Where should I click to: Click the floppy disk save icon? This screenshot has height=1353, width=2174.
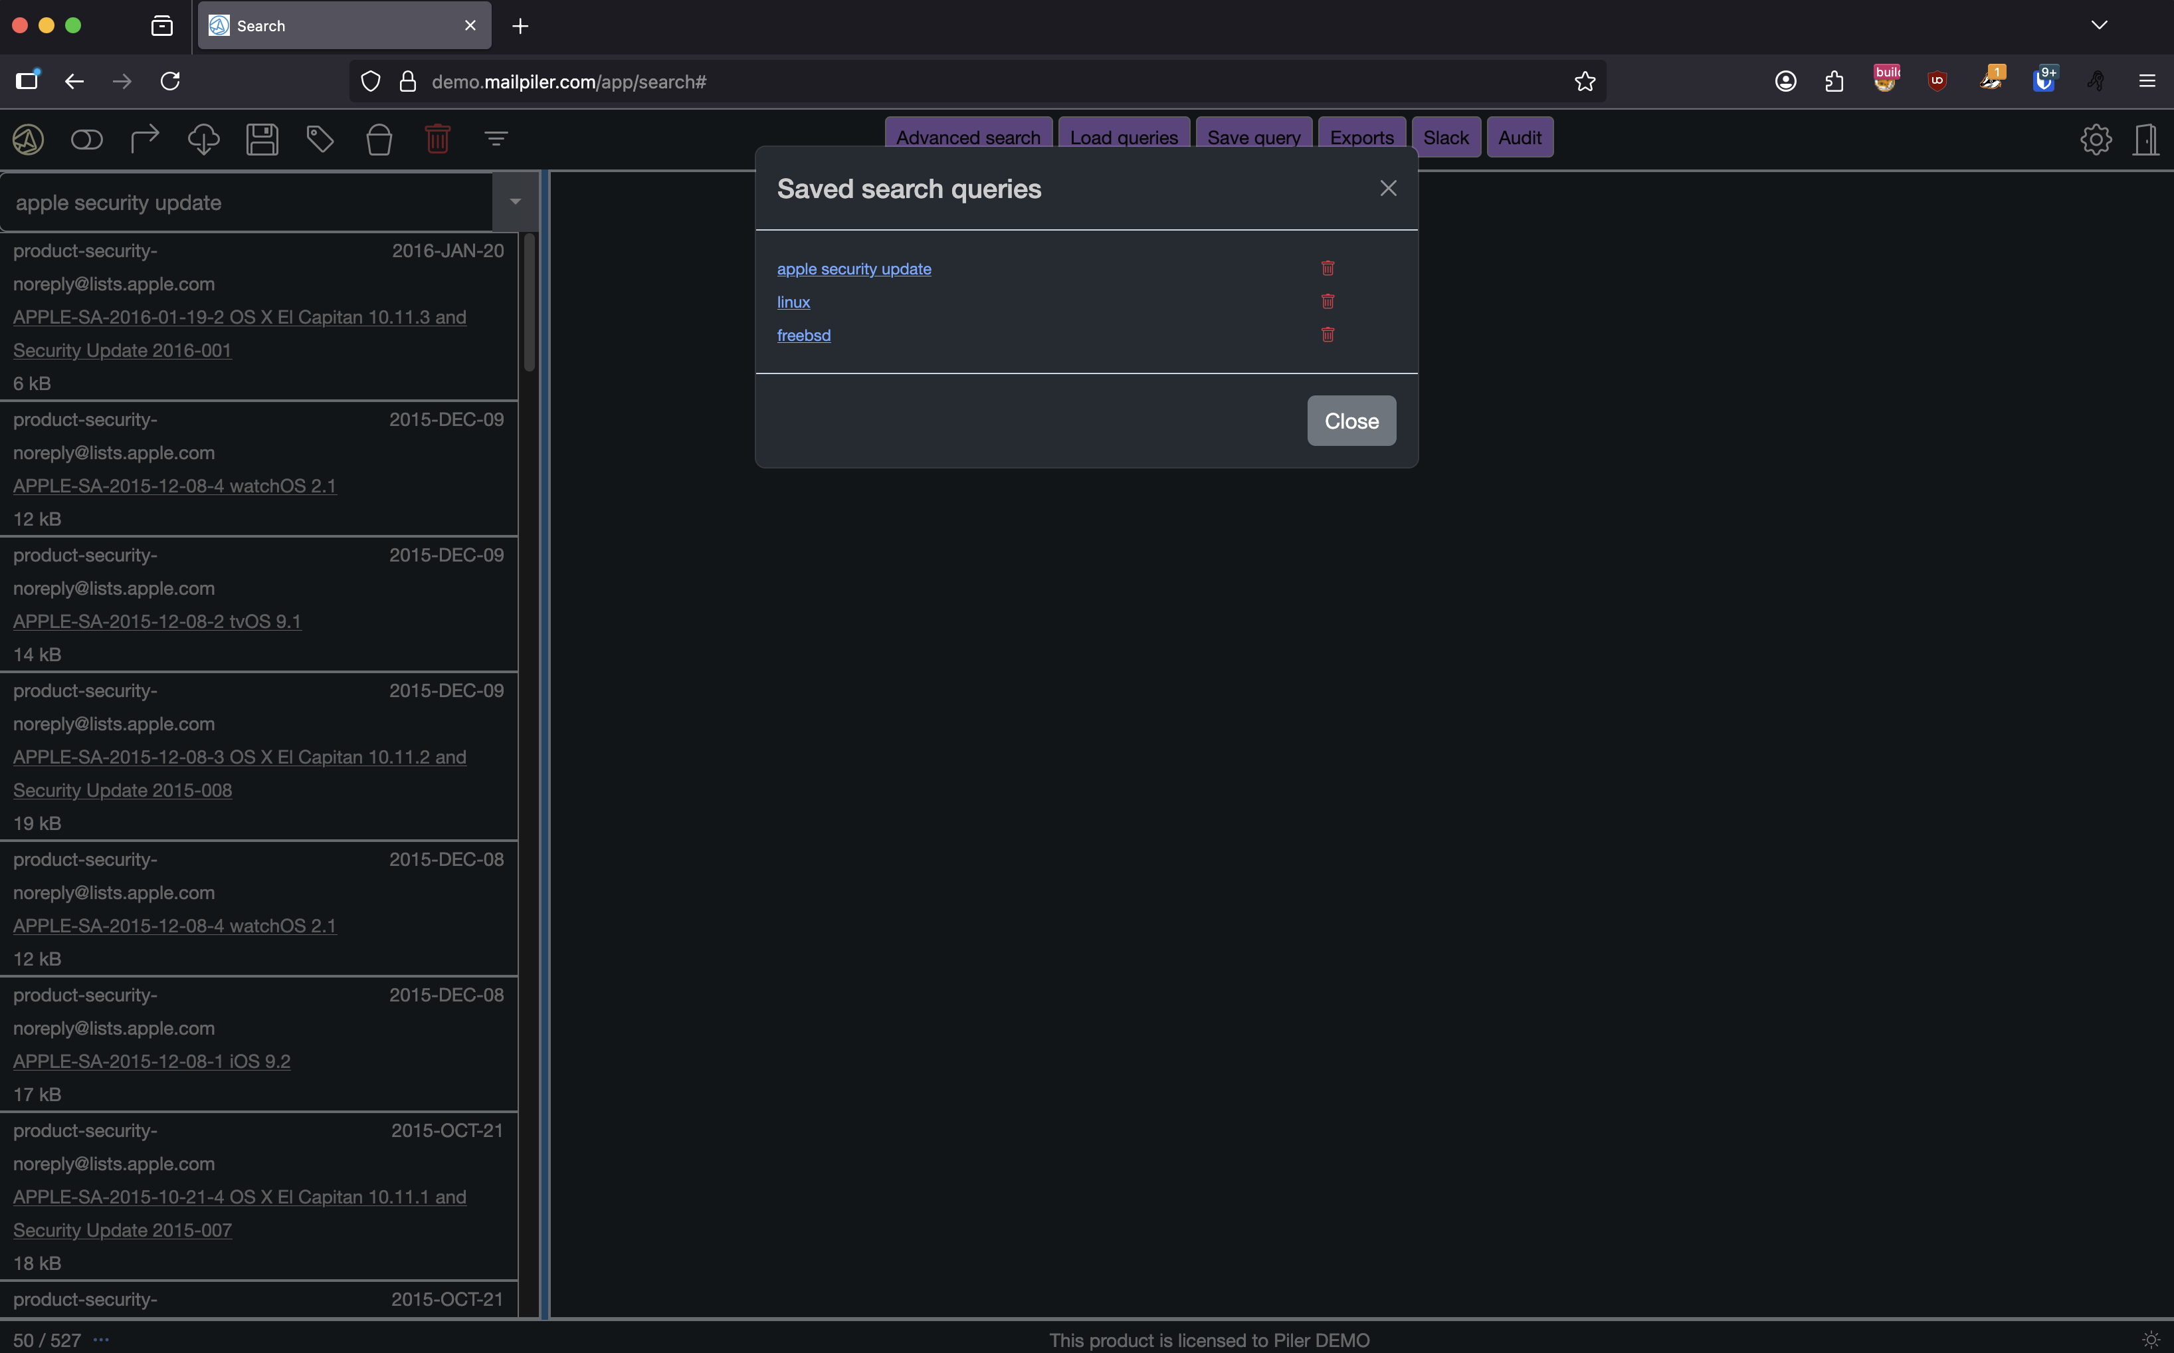pyautogui.click(x=262, y=140)
